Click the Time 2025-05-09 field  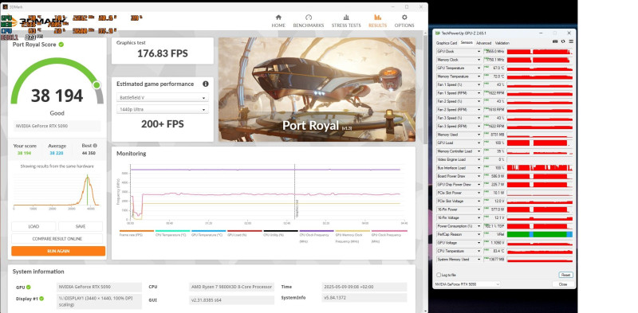point(364,287)
